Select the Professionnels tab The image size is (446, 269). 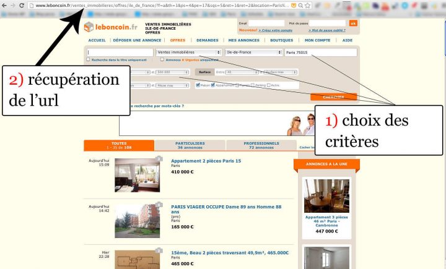(x=261, y=145)
